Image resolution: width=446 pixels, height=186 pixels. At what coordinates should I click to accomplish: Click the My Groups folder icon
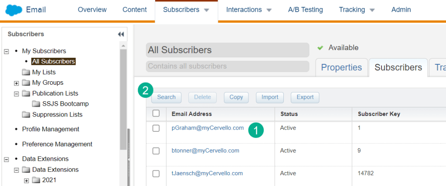(26, 83)
